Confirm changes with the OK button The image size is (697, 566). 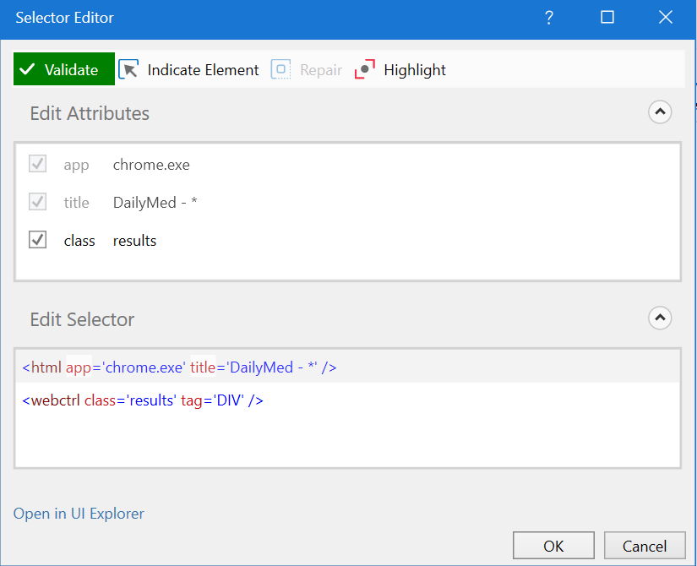(553, 545)
